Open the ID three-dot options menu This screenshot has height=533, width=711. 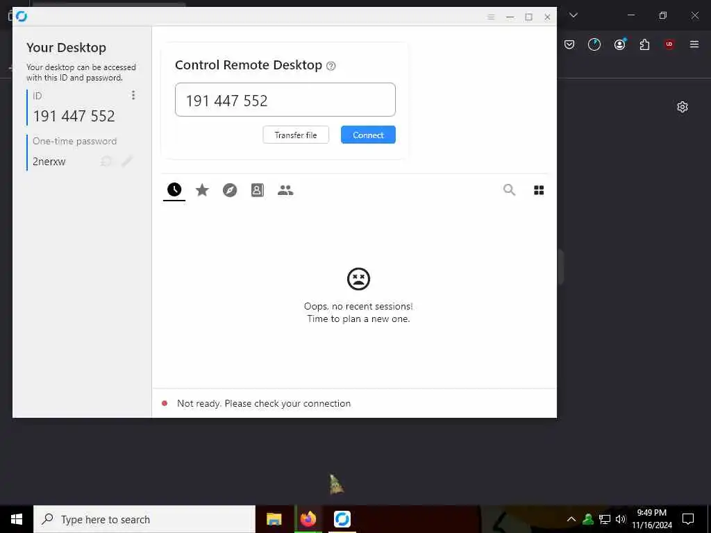[133, 95]
